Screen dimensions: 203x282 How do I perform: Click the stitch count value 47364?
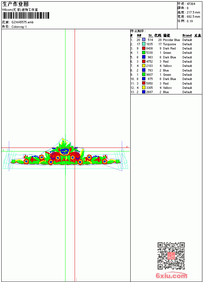click(x=191, y=4)
